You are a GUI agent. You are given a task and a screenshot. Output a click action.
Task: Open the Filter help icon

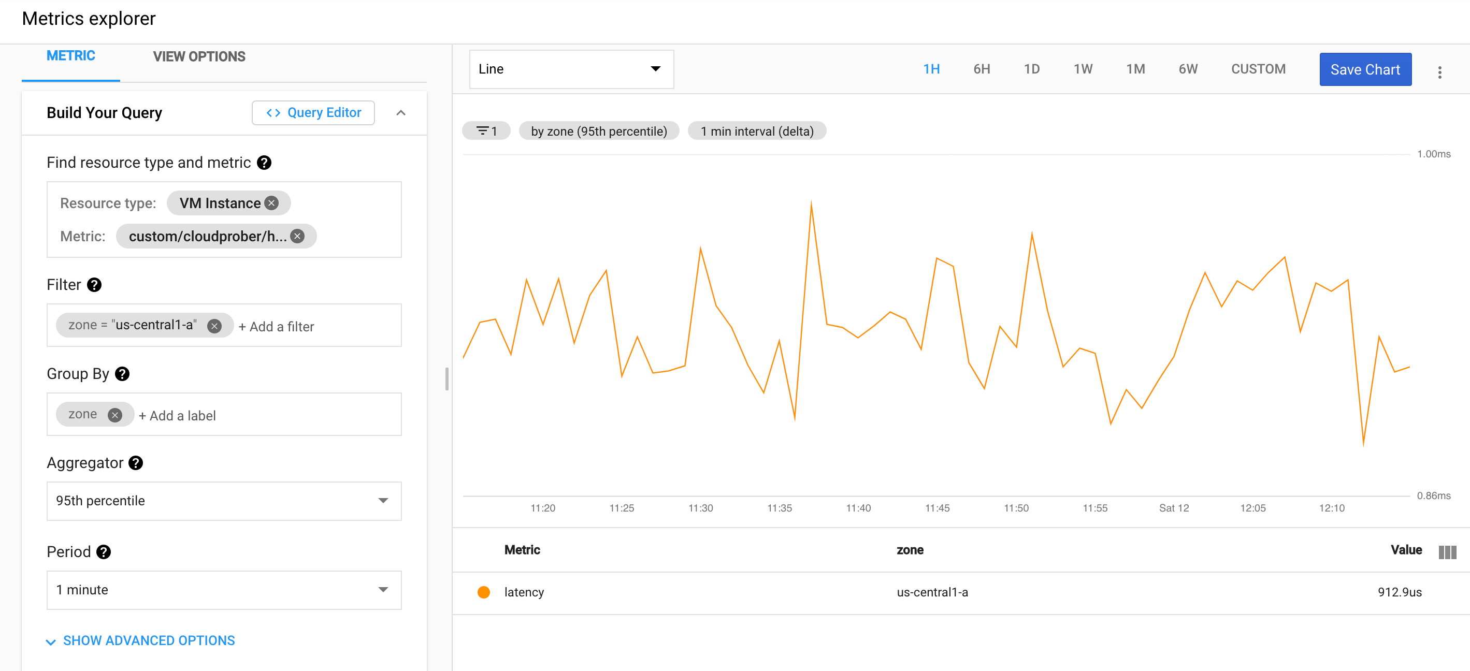(x=94, y=285)
